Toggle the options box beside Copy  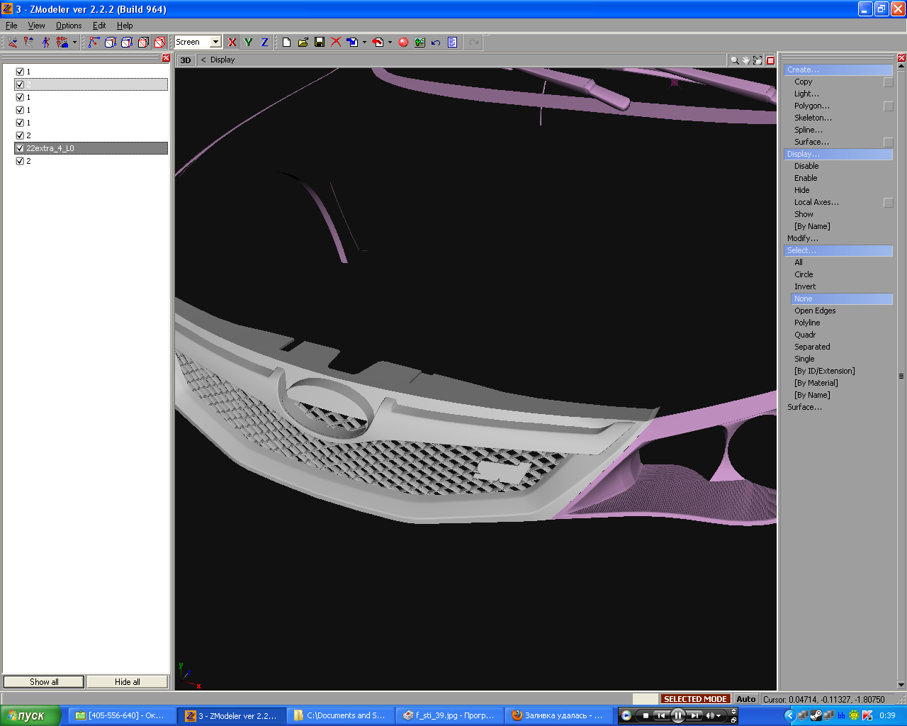point(888,82)
